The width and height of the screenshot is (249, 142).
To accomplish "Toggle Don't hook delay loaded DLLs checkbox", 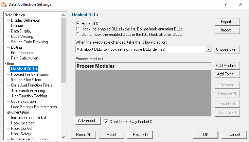I will [106, 121].
